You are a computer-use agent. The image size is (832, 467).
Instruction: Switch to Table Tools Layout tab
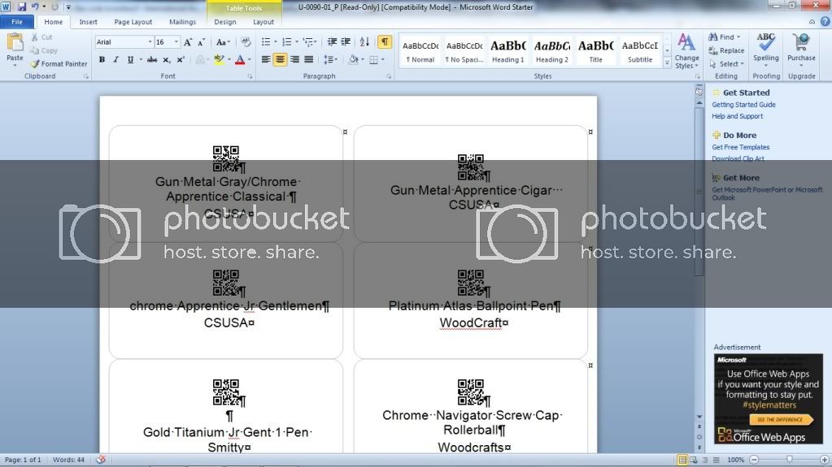pos(264,22)
